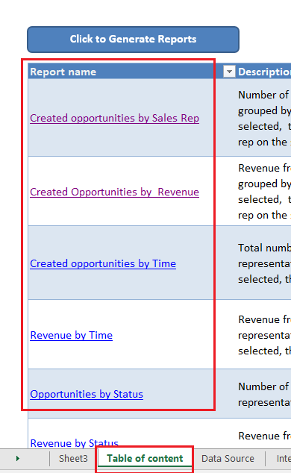Select description cell beside Sales Rep report
Viewport: 291px width, 473px height.
253,118
